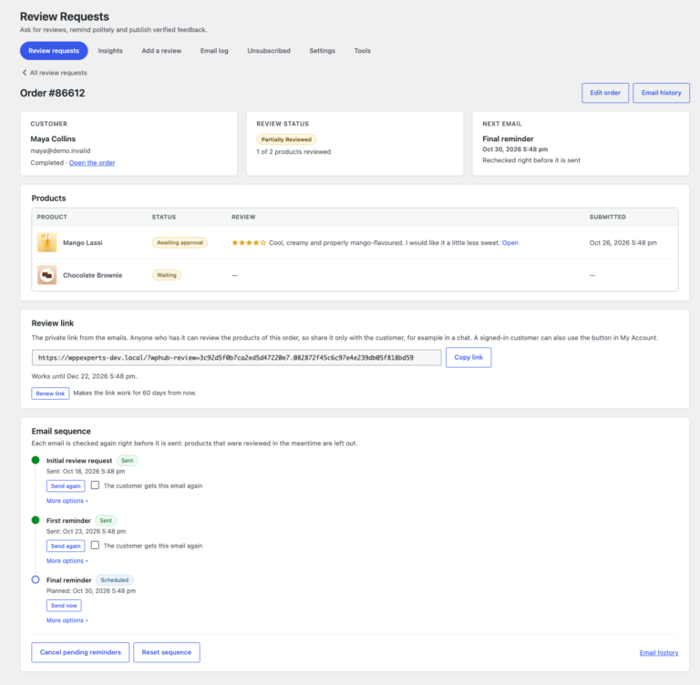Screen dimensions: 700x685
Task: Click the Copy link button
Action: [x=468, y=357]
